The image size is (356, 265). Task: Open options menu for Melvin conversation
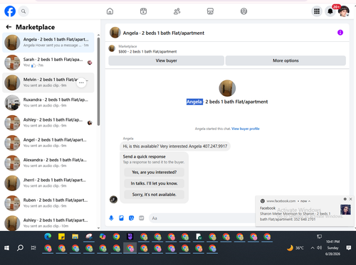[x=81, y=82]
